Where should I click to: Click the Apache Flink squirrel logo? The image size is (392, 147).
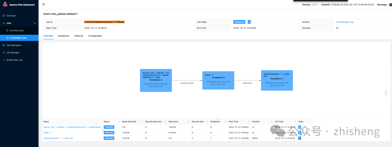(x=4, y=4)
